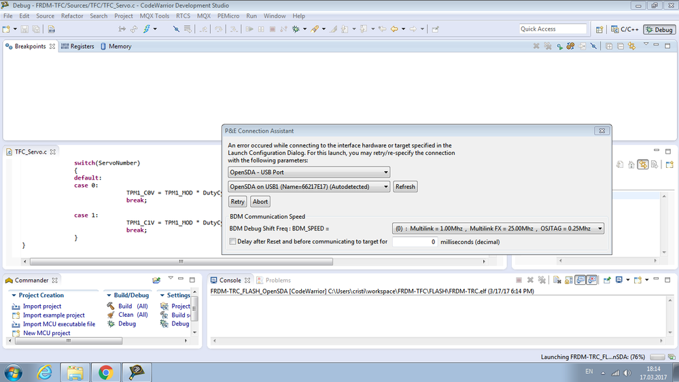
Task: Click the binary file toolbar icon
Action: (x=52, y=29)
